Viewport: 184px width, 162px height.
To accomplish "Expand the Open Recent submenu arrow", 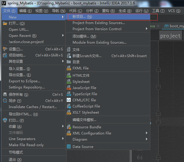I will pos(63,35).
